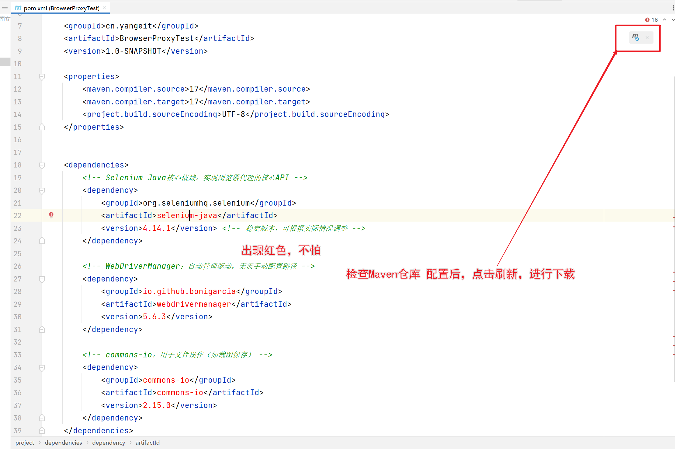This screenshot has width=675, height=449.
Task: Fold the webdrivermanager dependency at line 27
Action: pos(42,279)
